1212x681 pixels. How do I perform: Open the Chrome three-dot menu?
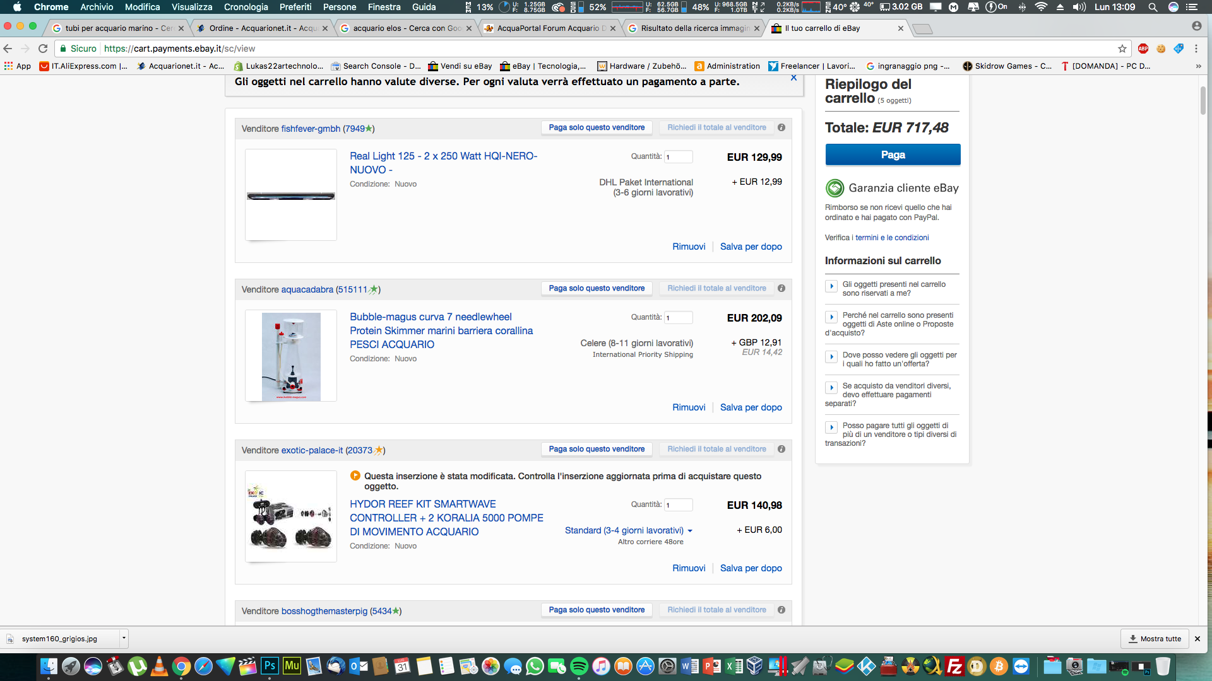click(x=1196, y=49)
